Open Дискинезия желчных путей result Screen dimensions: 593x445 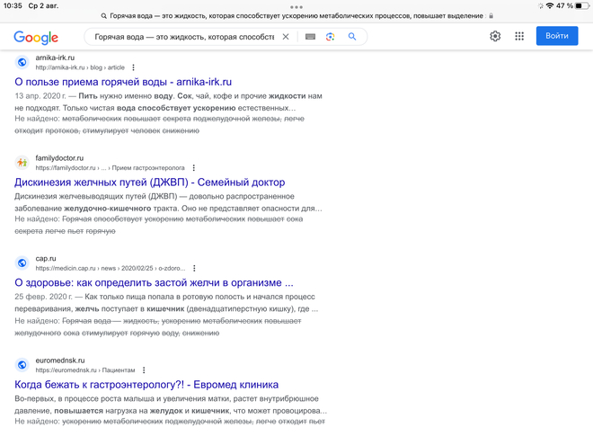pos(149,182)
